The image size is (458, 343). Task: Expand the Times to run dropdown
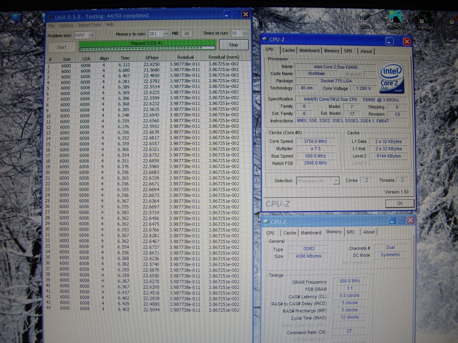245,33
